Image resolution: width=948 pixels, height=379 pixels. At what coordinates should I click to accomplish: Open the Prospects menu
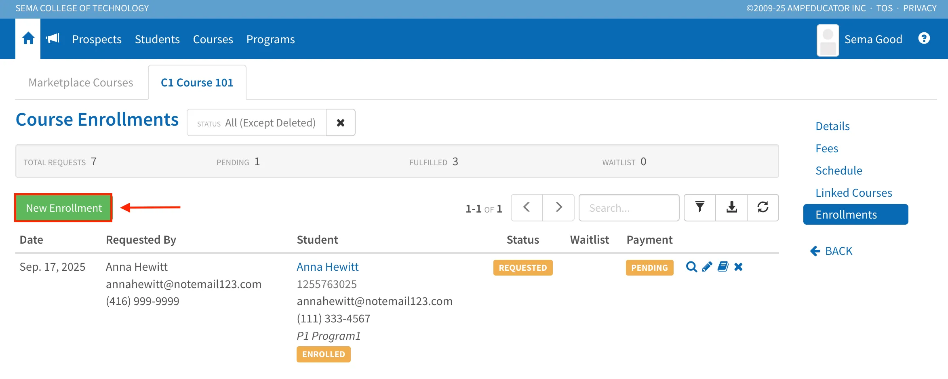tap(97, 39)
